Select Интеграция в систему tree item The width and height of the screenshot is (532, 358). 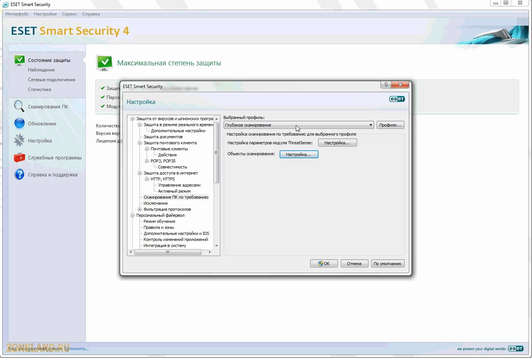pyautogui.click(x=165, y=245)
